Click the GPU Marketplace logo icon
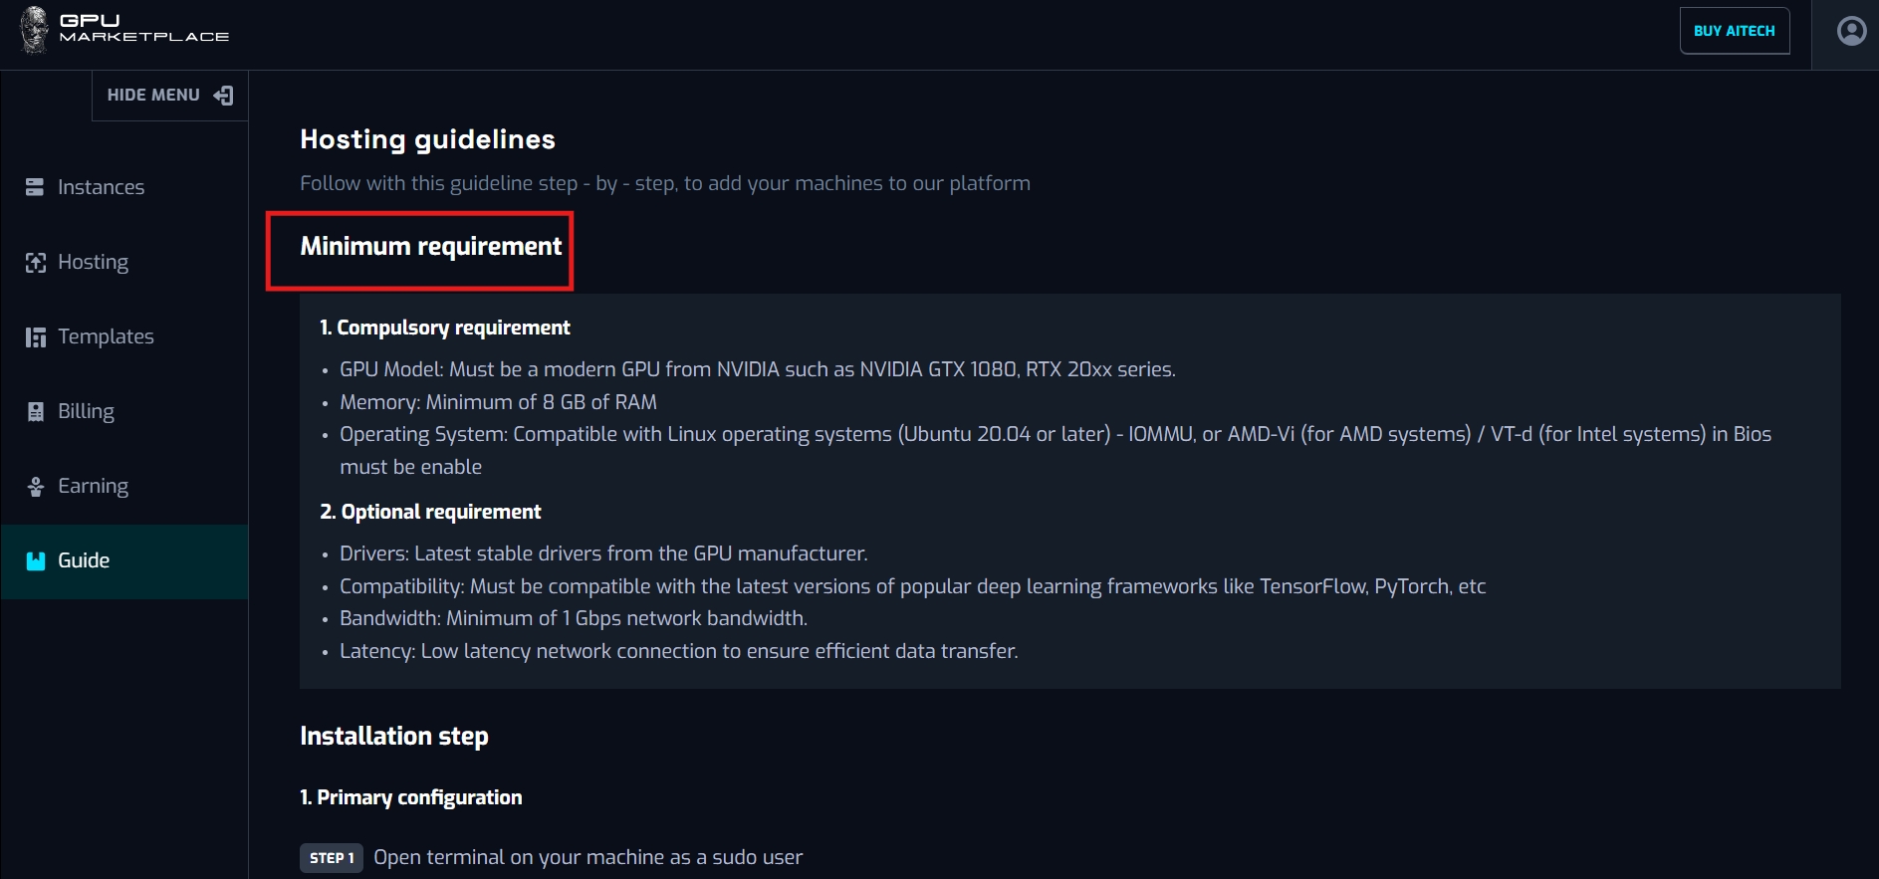The image size is (1879, 879). pyautogui.click(x=34, y=29)
